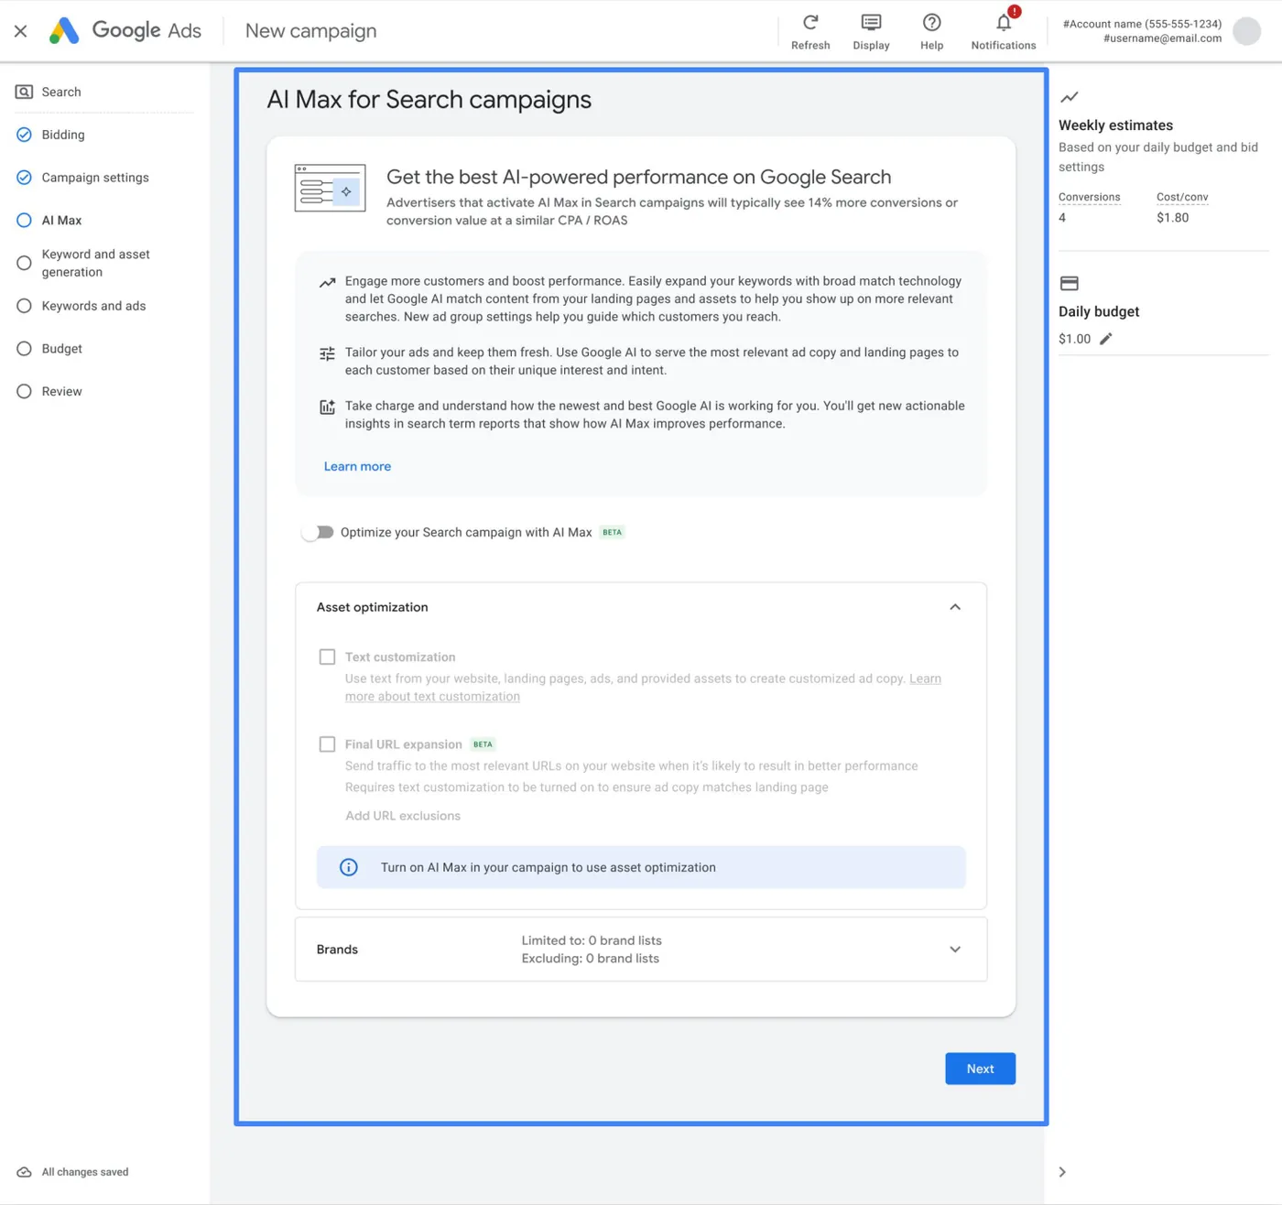The height and width of the screenshot is (1205, 1282).
Task: Click the Weekly estimates trend icon
Action: pyautogui.click(x=1069, y=97)
